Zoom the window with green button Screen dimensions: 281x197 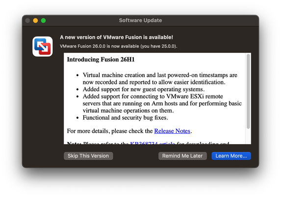click(43, 21)
